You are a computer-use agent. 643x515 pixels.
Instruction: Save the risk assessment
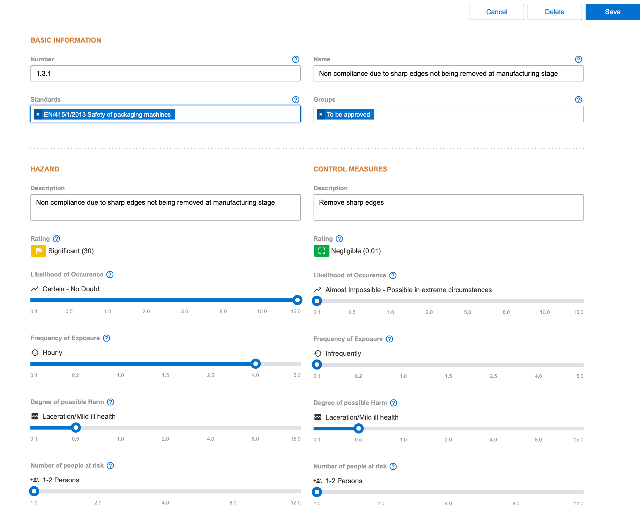(x=612, y=12)
